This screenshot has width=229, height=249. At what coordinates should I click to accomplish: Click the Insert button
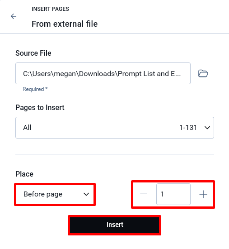[114, 225]
